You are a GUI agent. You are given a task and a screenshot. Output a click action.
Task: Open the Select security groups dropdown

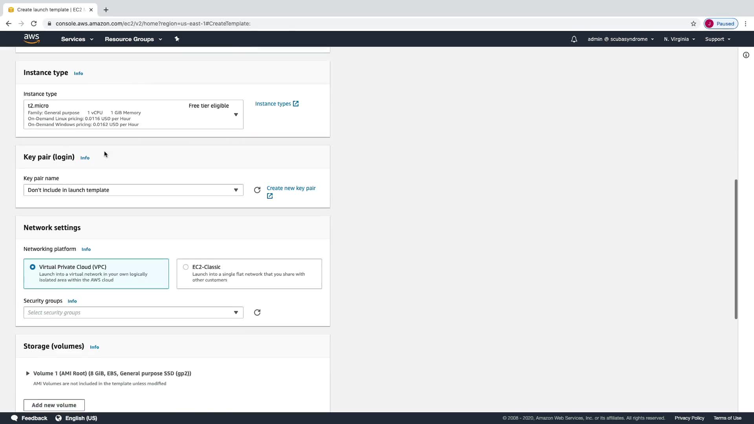point(133,313)
